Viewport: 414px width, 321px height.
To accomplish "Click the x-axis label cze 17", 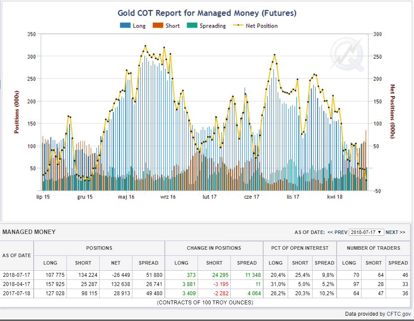I will point(252,197).
